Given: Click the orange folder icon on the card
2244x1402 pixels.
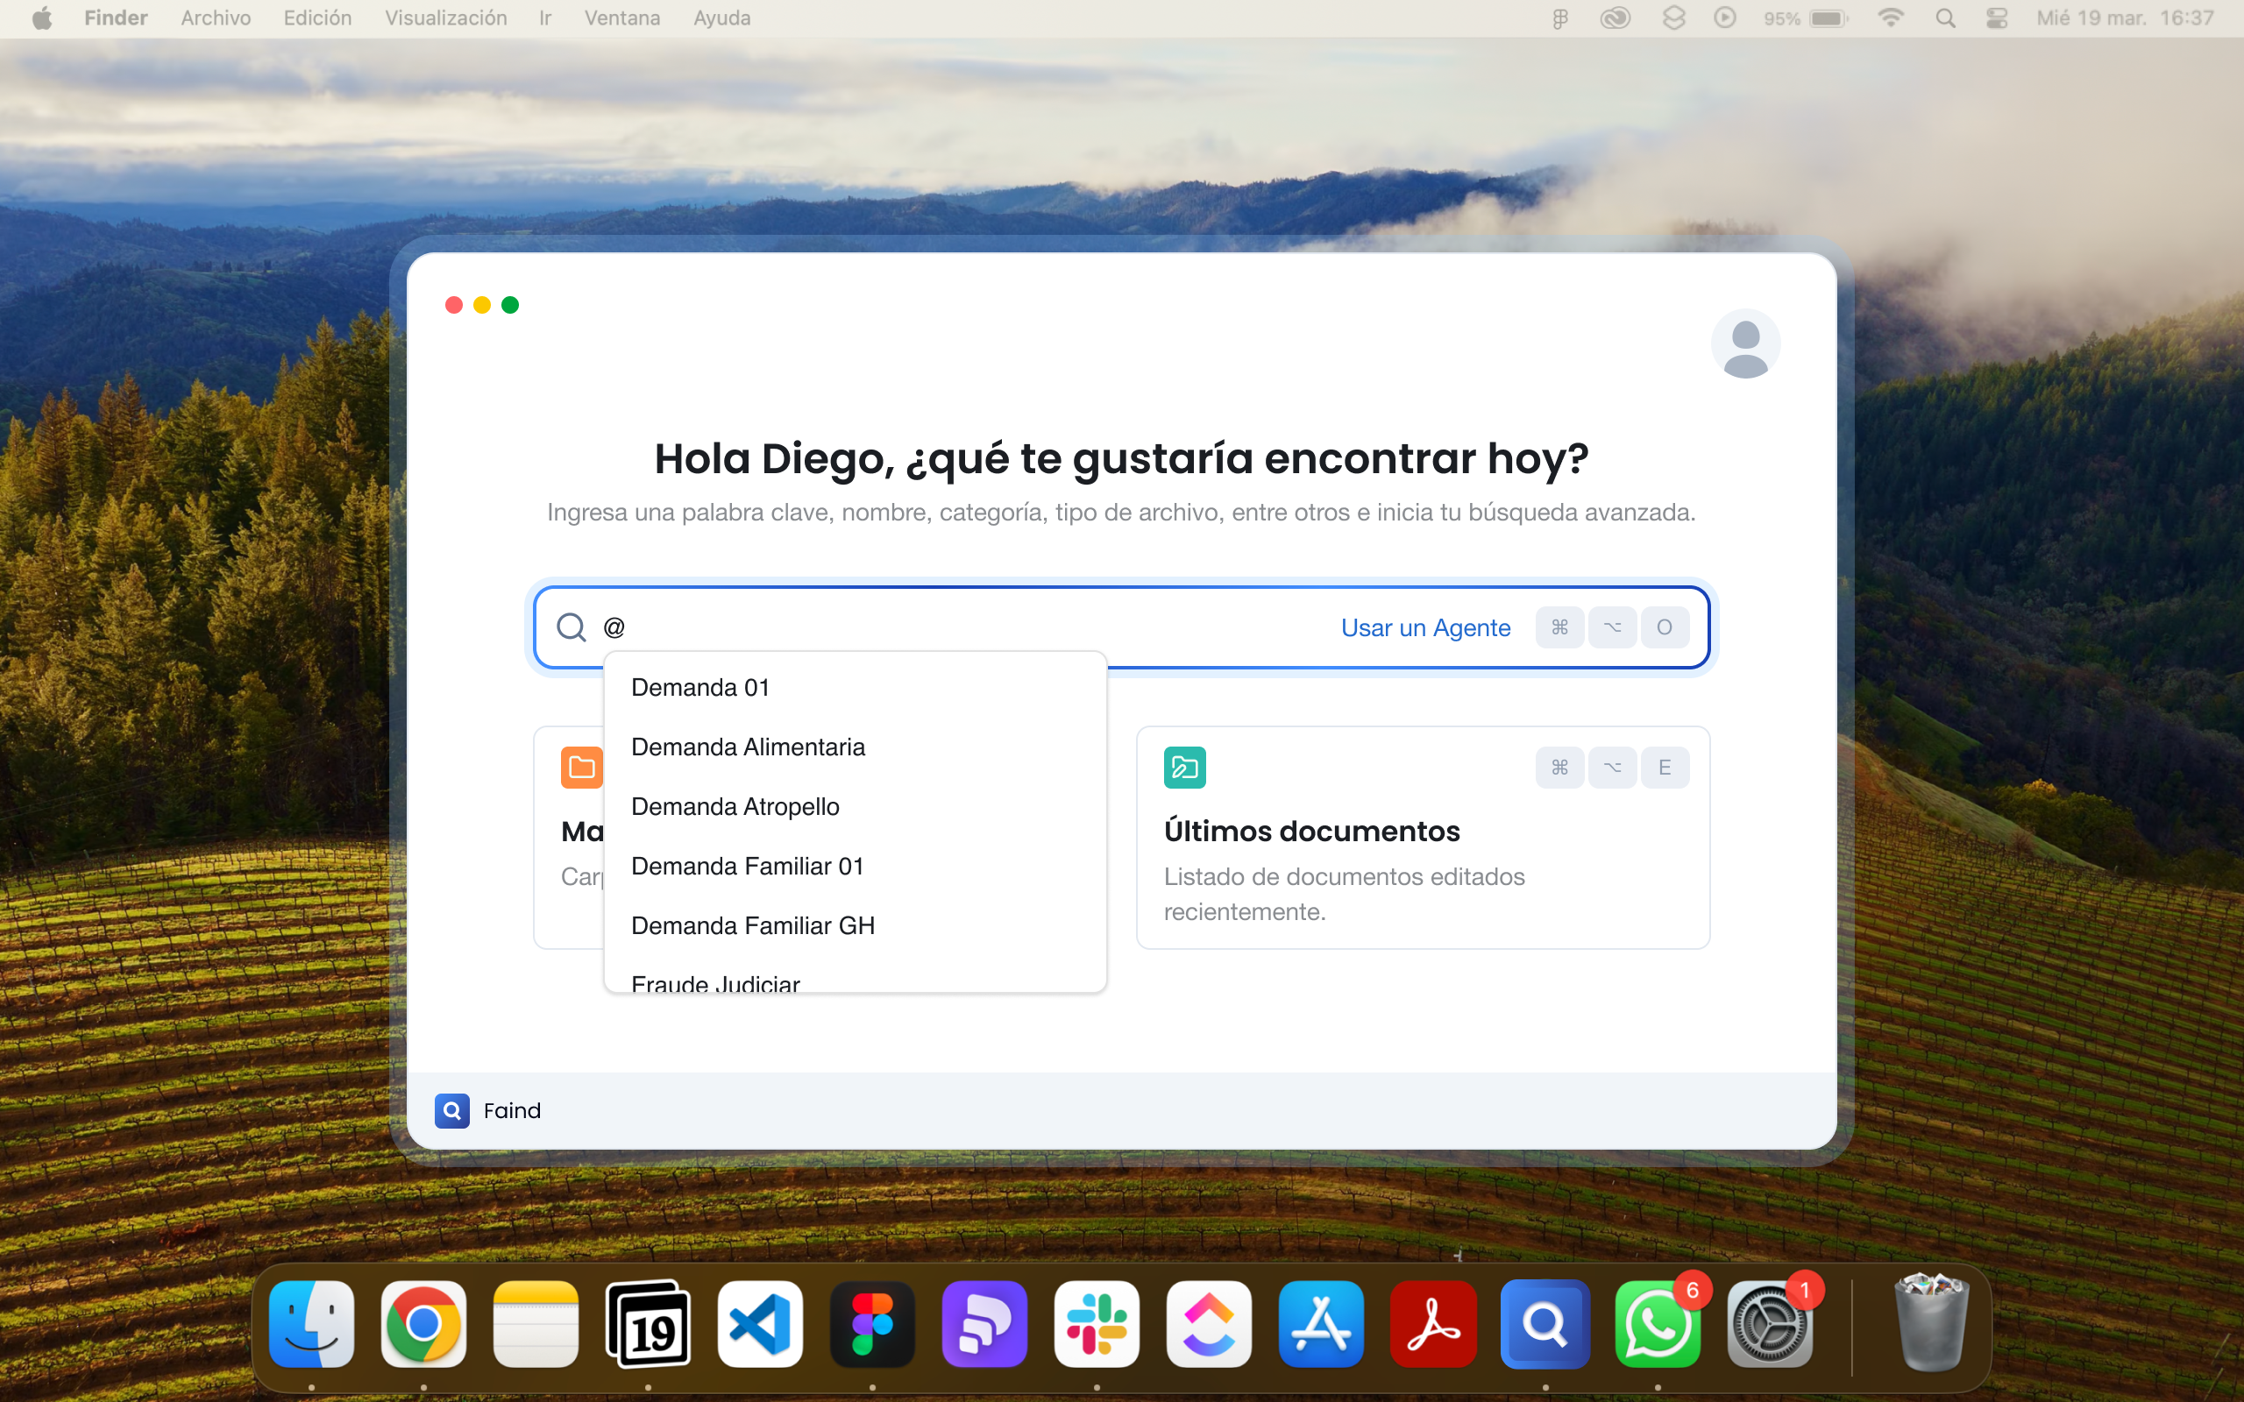Looking at the screenshot, I should click(581, 767).
